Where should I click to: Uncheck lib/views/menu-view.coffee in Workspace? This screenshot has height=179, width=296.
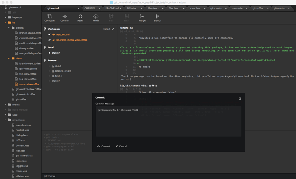(x=49, y=40)
